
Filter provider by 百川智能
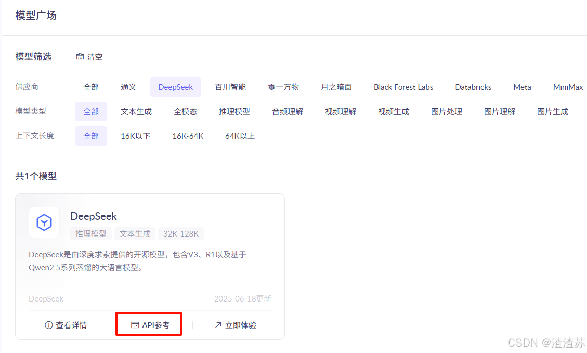point(230,87)
